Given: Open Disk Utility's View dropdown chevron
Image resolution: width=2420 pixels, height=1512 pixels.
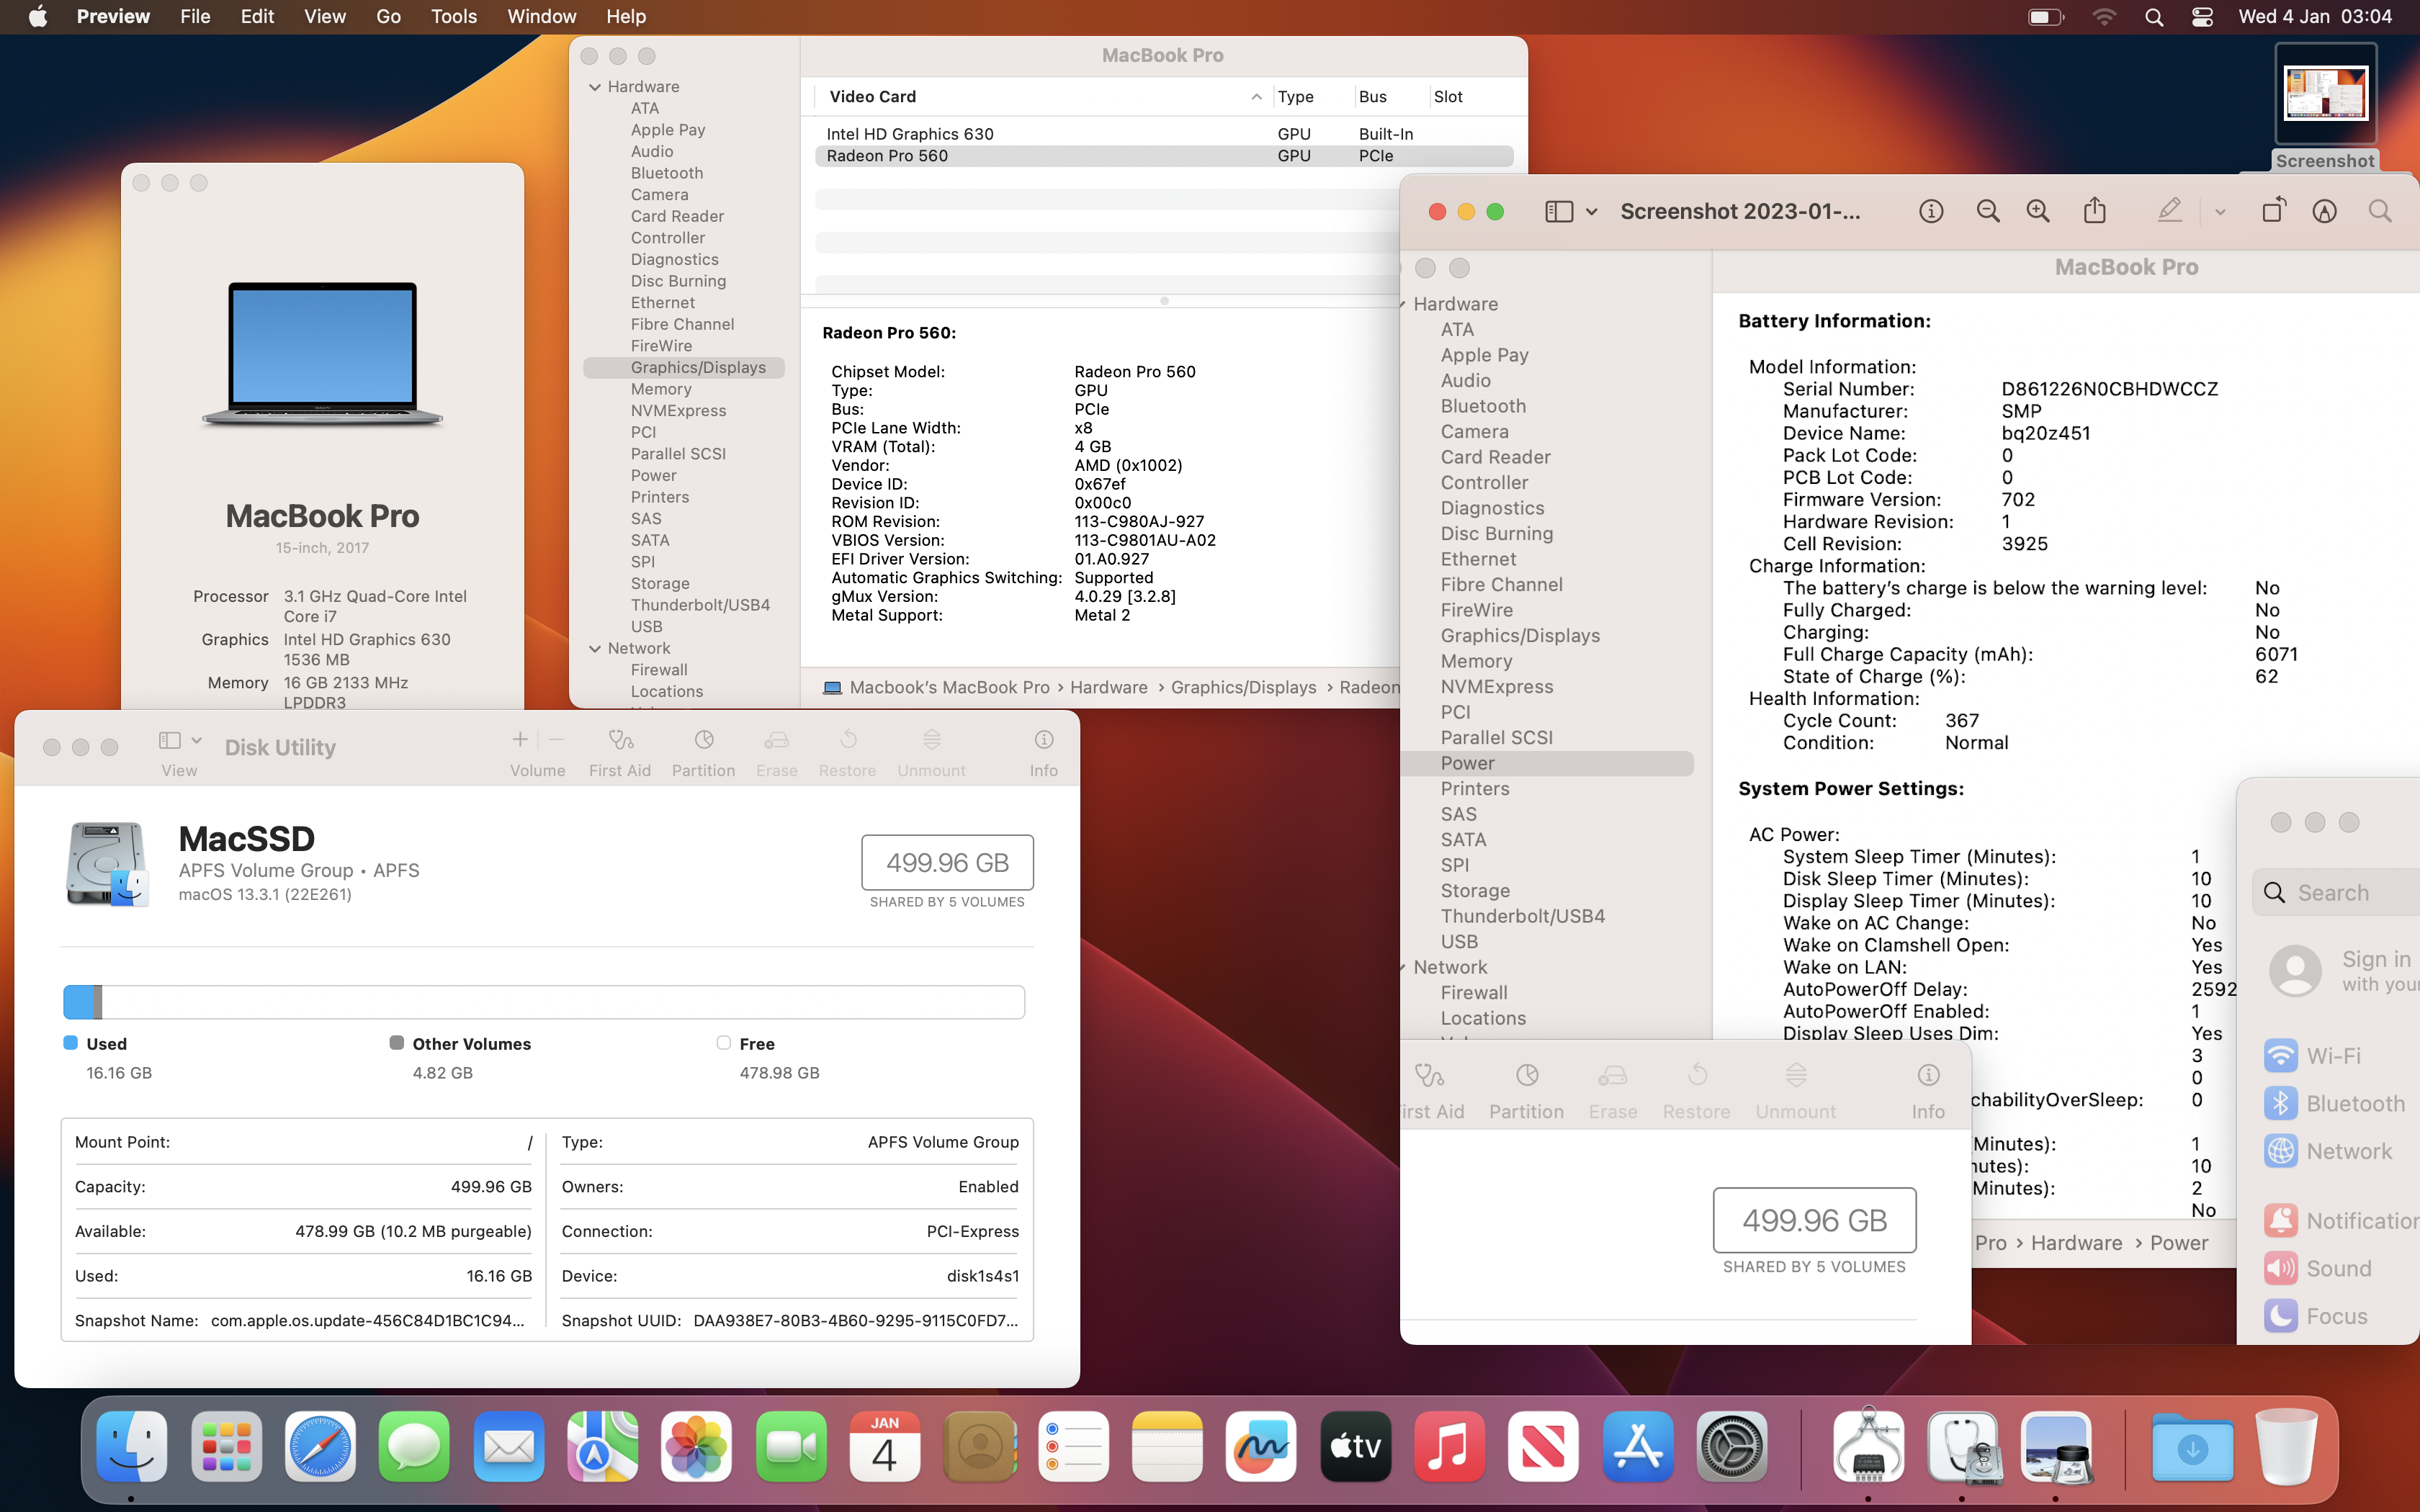Looking at the screenshot, I should [196, 740].
